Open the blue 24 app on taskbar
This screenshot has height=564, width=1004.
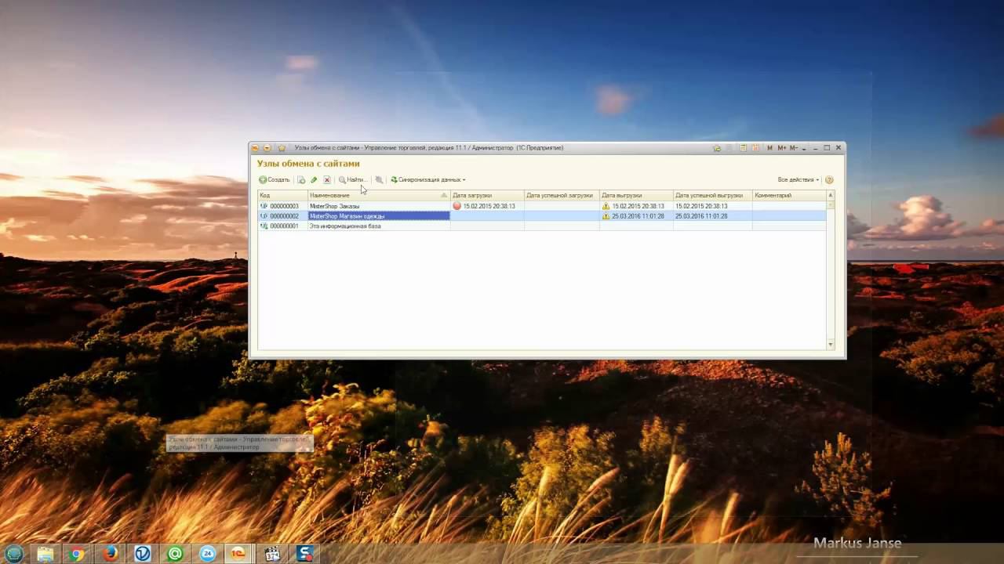tap(208, 554)
